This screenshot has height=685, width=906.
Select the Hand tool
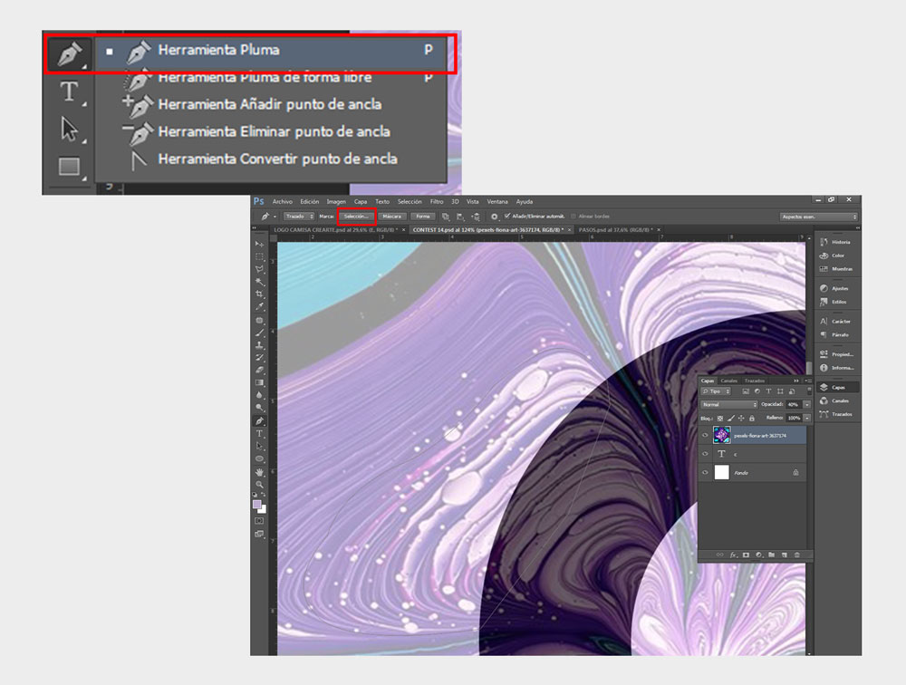pyautogui.click(x=259, y=472)
